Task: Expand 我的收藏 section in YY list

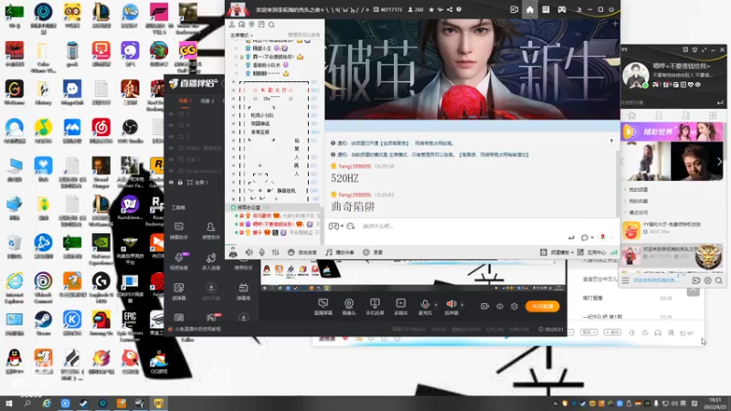Action: 638,201
